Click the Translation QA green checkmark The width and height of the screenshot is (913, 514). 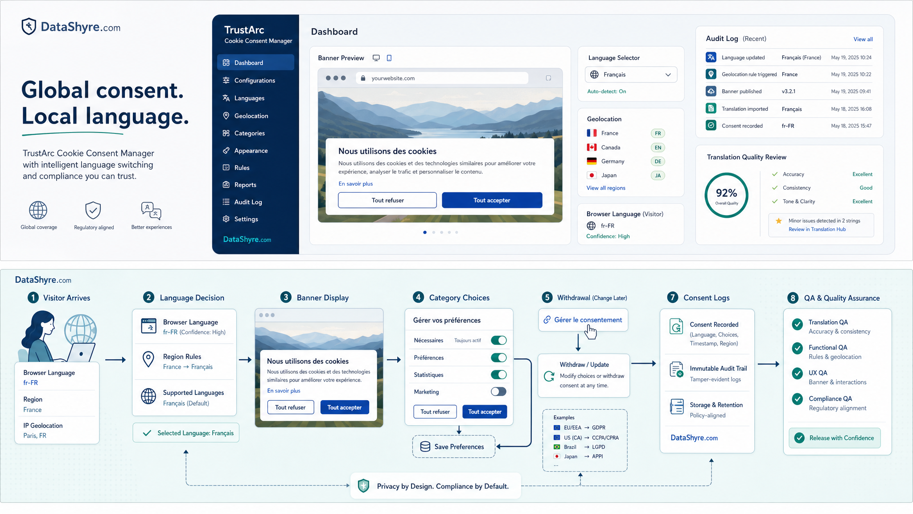tap(798, 324)
